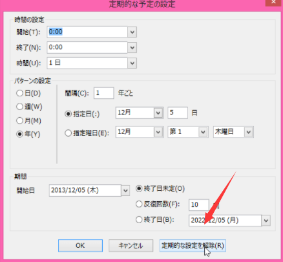Expand the 指定日 month dropdown showing 12月

(158, 113)
